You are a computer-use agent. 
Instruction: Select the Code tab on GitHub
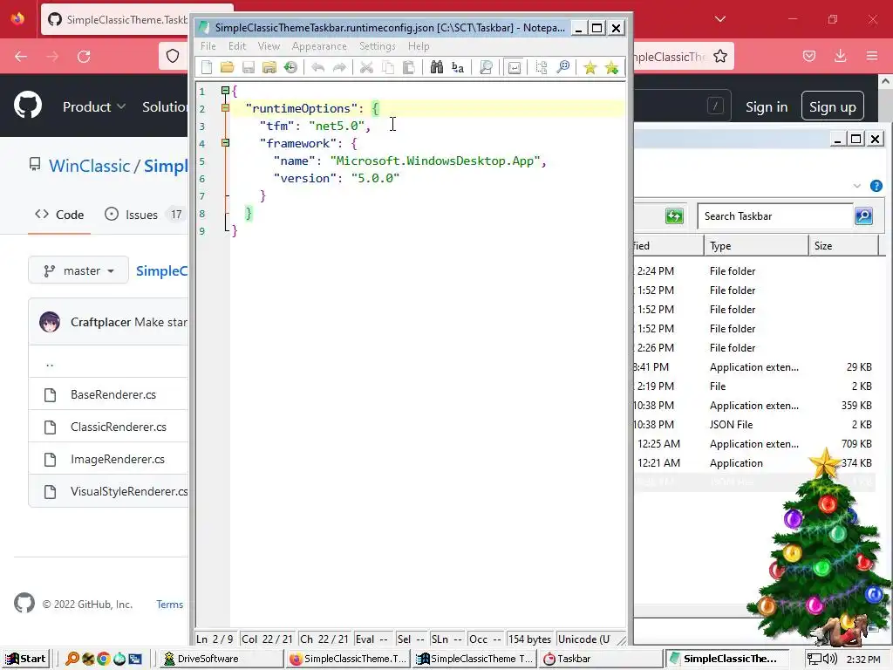[x=59, y=215]
